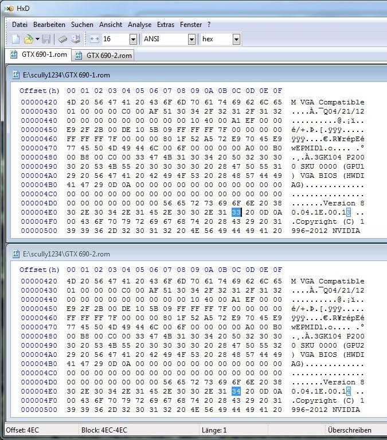Open the Extras menu
The image size is (387, 440).
(166, 25)
